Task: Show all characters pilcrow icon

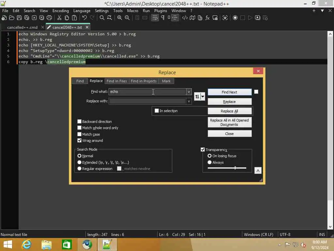Action: point(163,18)
